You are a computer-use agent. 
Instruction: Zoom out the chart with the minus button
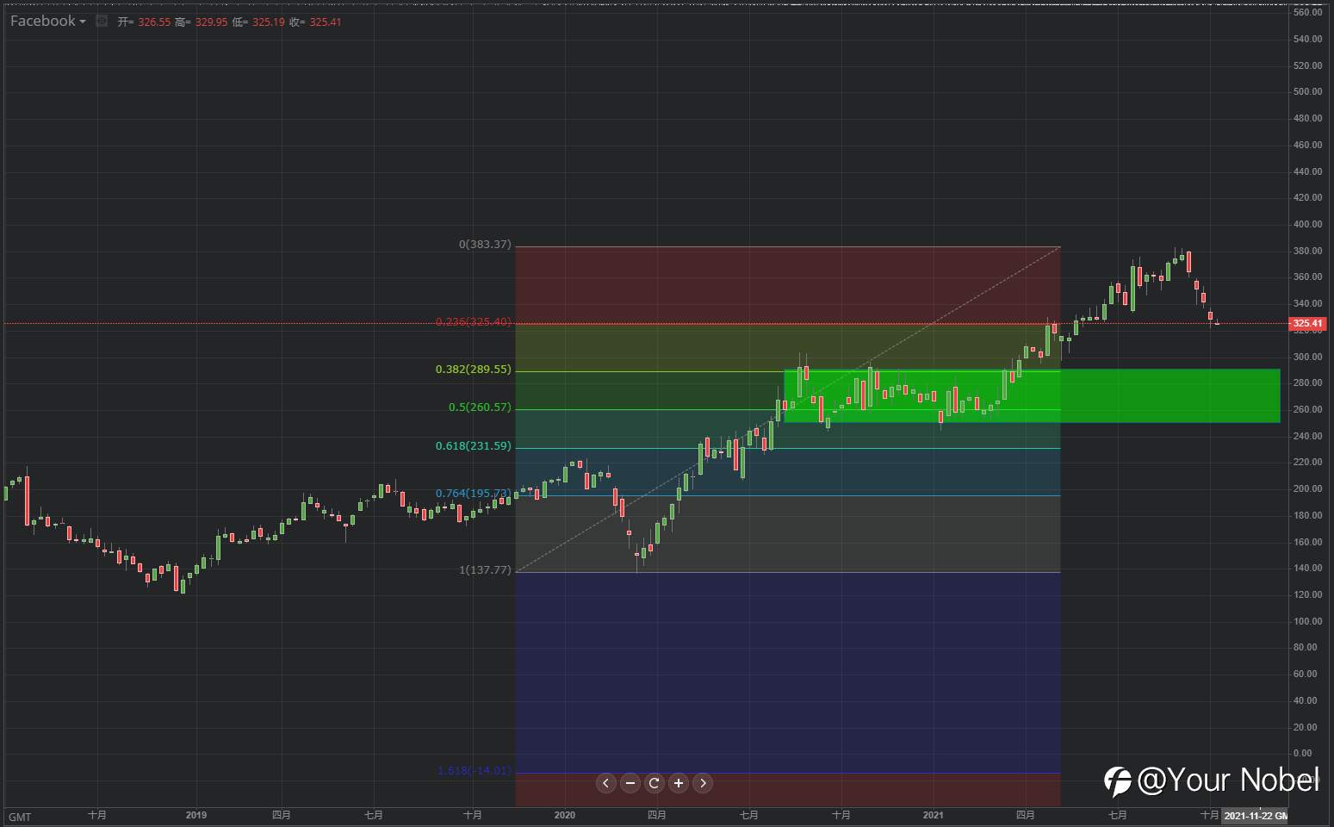tap(630, 783)
